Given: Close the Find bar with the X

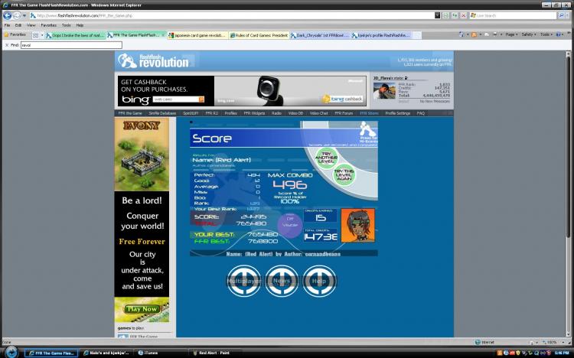Looking at the screenshot, I should [7, 45].
